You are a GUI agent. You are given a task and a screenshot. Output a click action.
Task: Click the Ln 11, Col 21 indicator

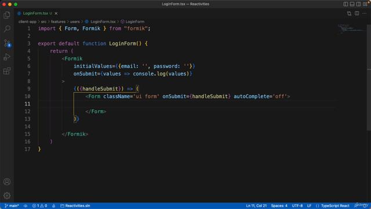(256, 206)
